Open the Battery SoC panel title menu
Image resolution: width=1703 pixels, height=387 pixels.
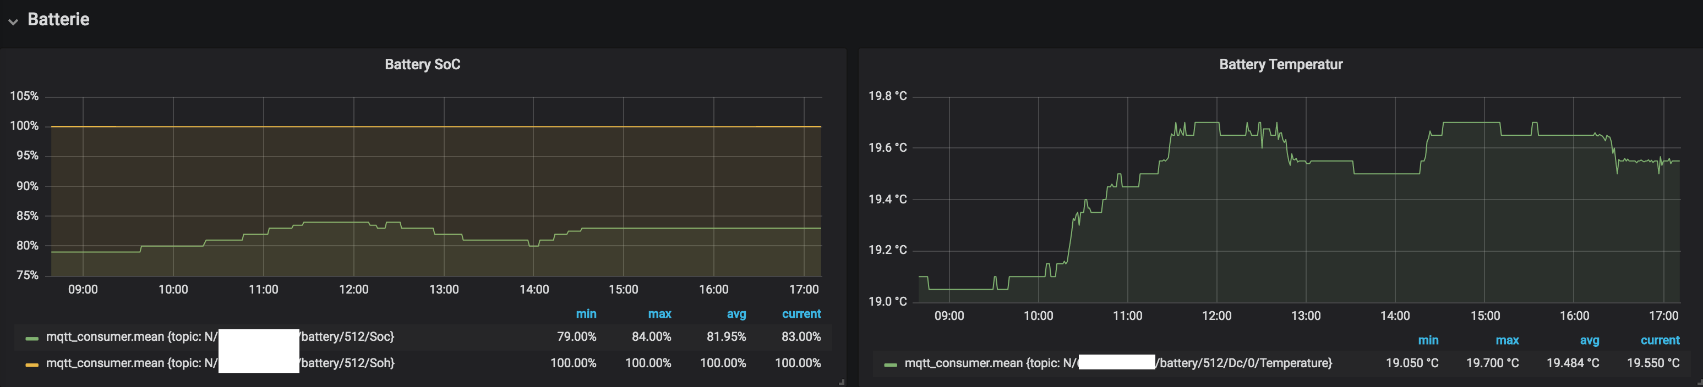pos(422,65)
